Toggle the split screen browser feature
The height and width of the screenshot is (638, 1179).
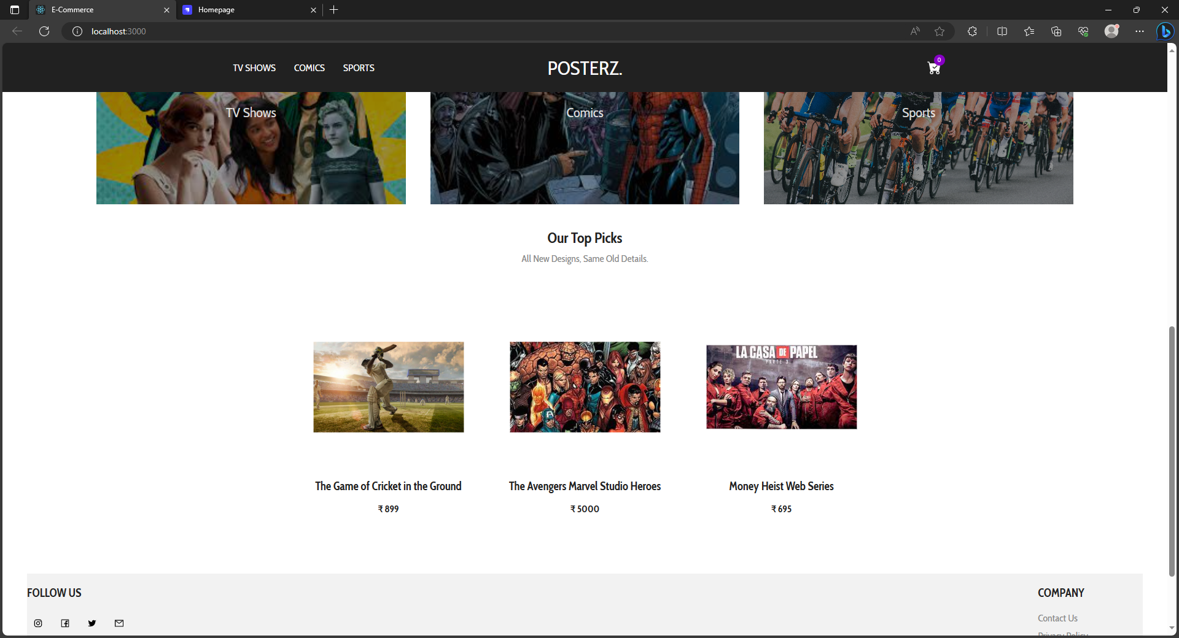point(1001,31)
